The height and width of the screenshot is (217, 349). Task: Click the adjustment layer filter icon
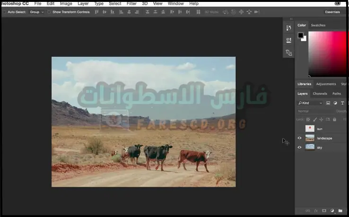coord(335,103)
